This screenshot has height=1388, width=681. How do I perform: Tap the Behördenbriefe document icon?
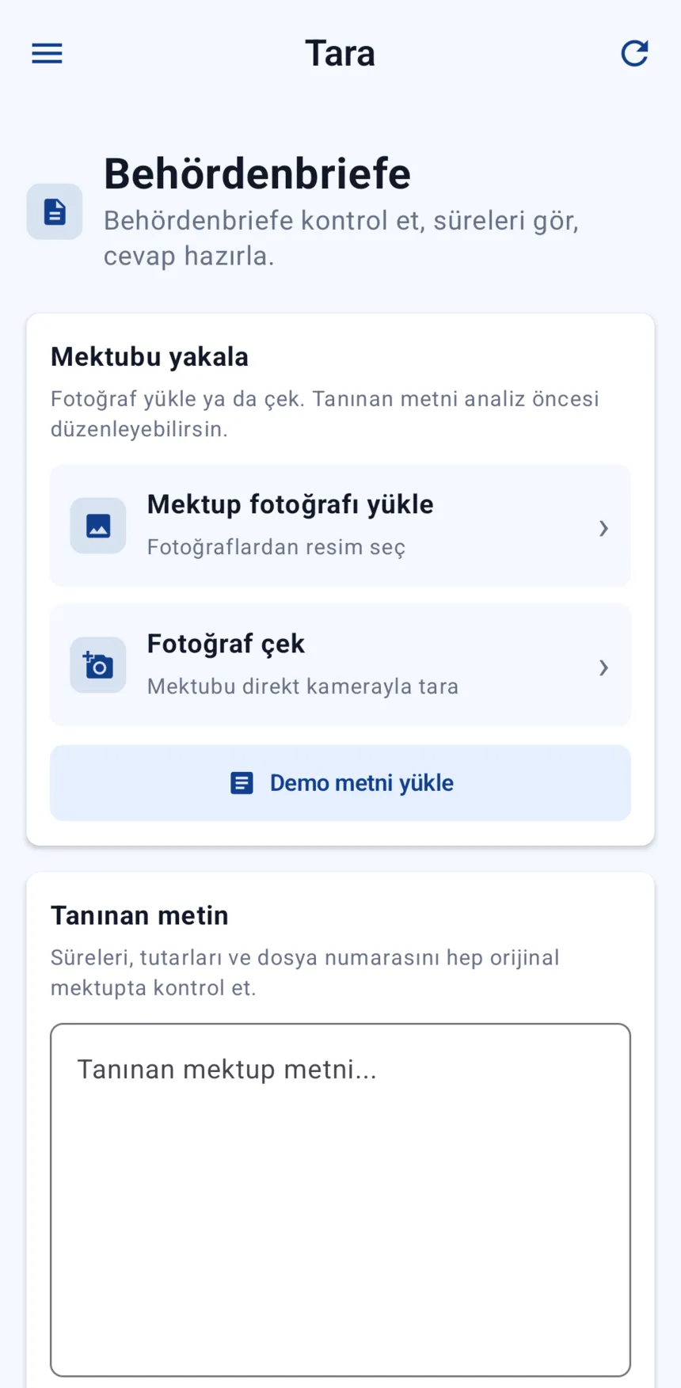tap(55, 211)
